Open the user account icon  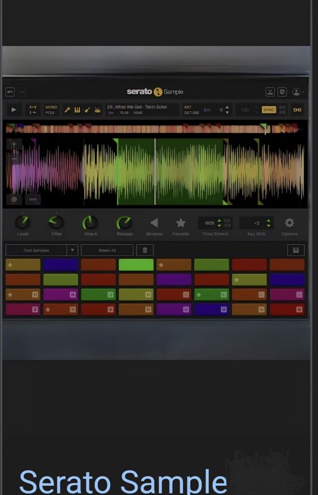[x=296, y=92]
